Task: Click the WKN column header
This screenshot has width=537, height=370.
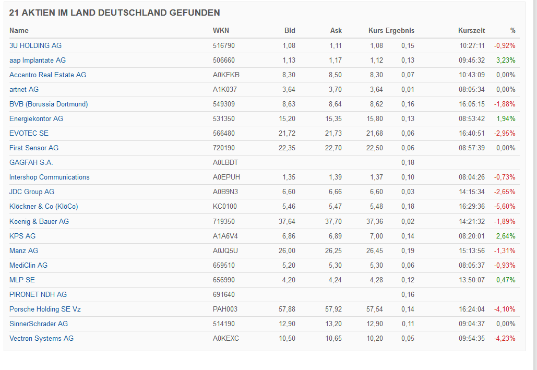Action: click(x=221, y=30)
